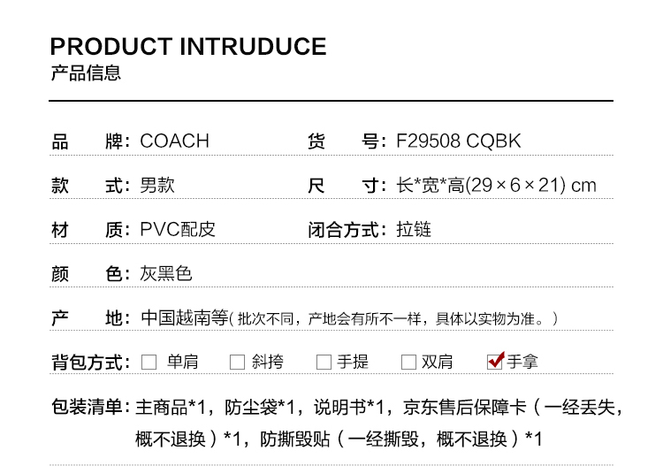Image resolution: width=663 pixels, height=466 pixels.
Task: Select the 男款 style value
Action: pos(157,186)
